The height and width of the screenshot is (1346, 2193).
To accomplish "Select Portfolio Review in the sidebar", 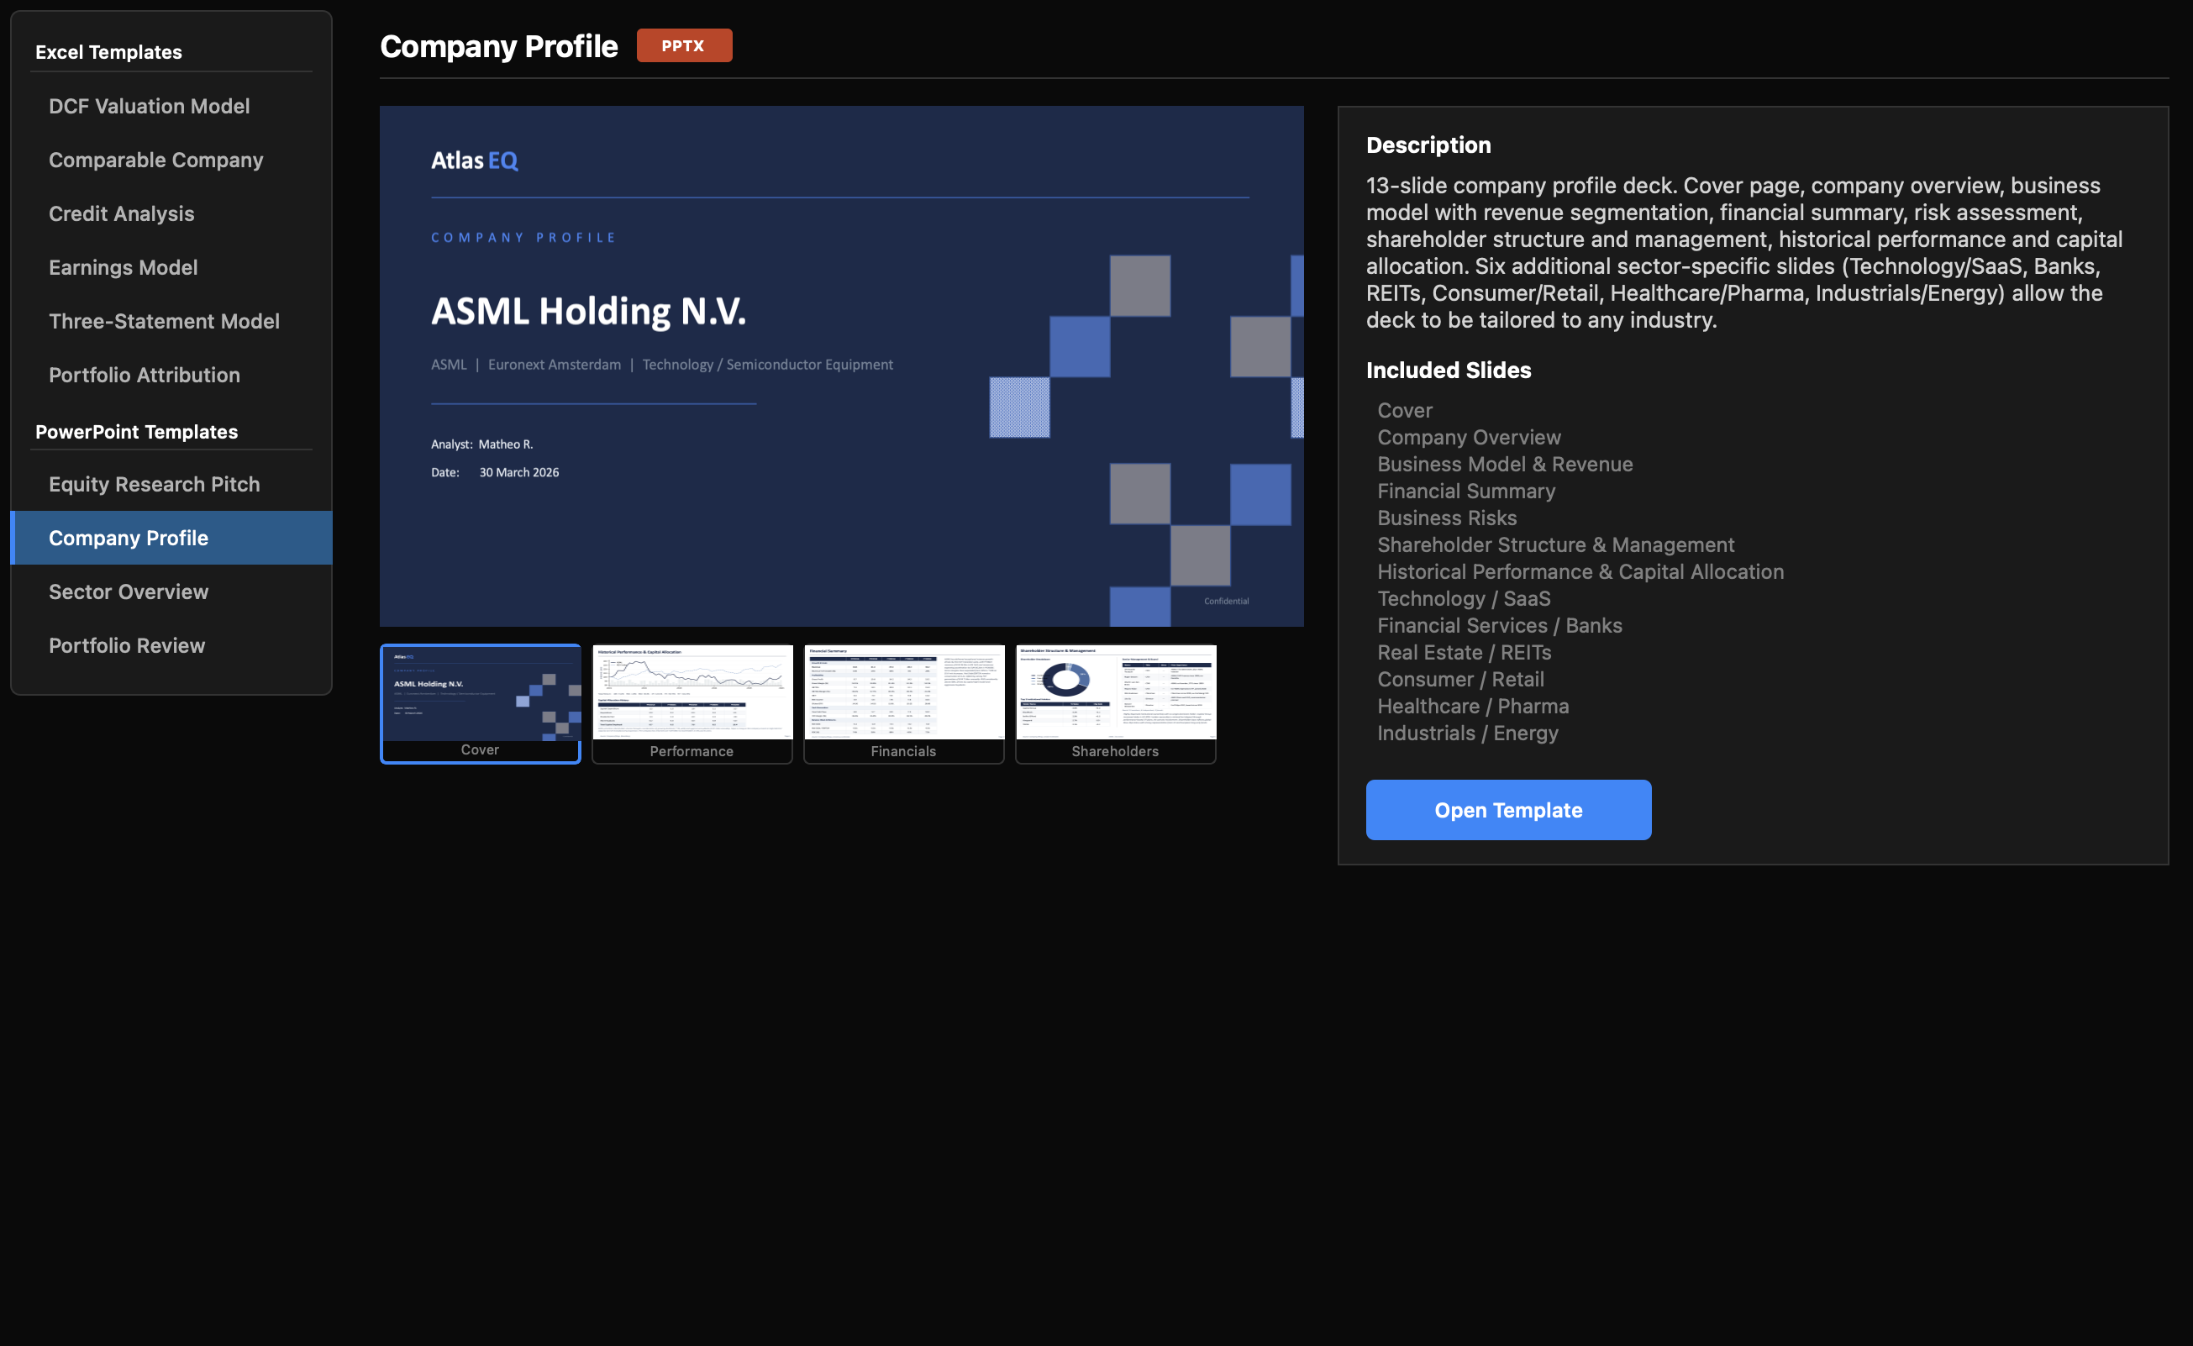I will tap(171, 645).
